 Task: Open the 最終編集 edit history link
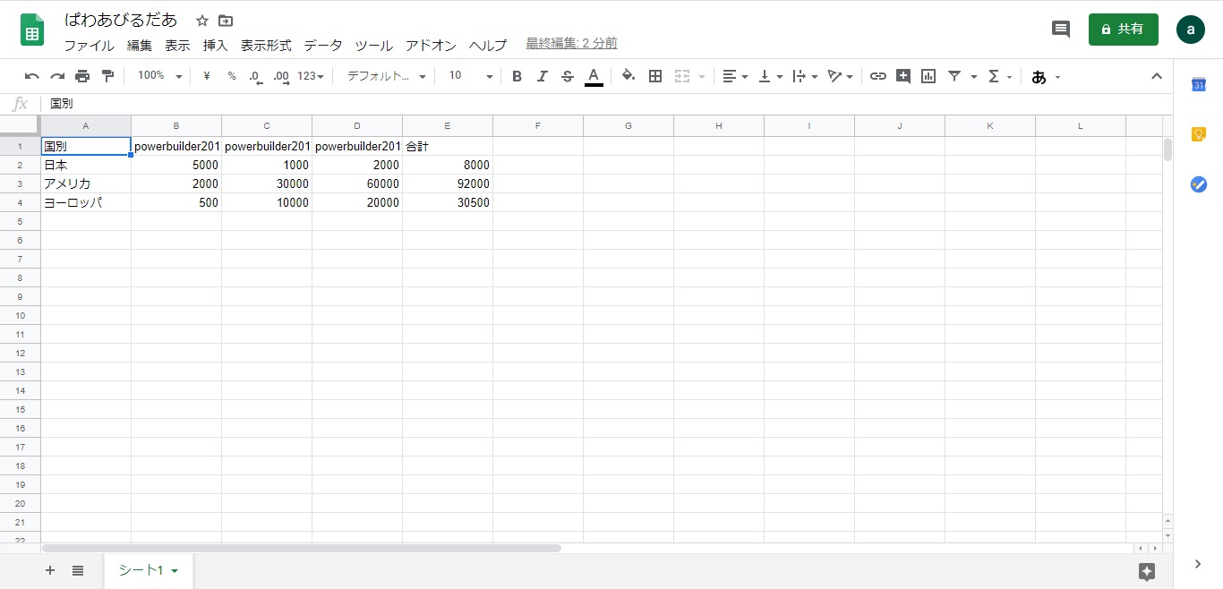(571, 43)
